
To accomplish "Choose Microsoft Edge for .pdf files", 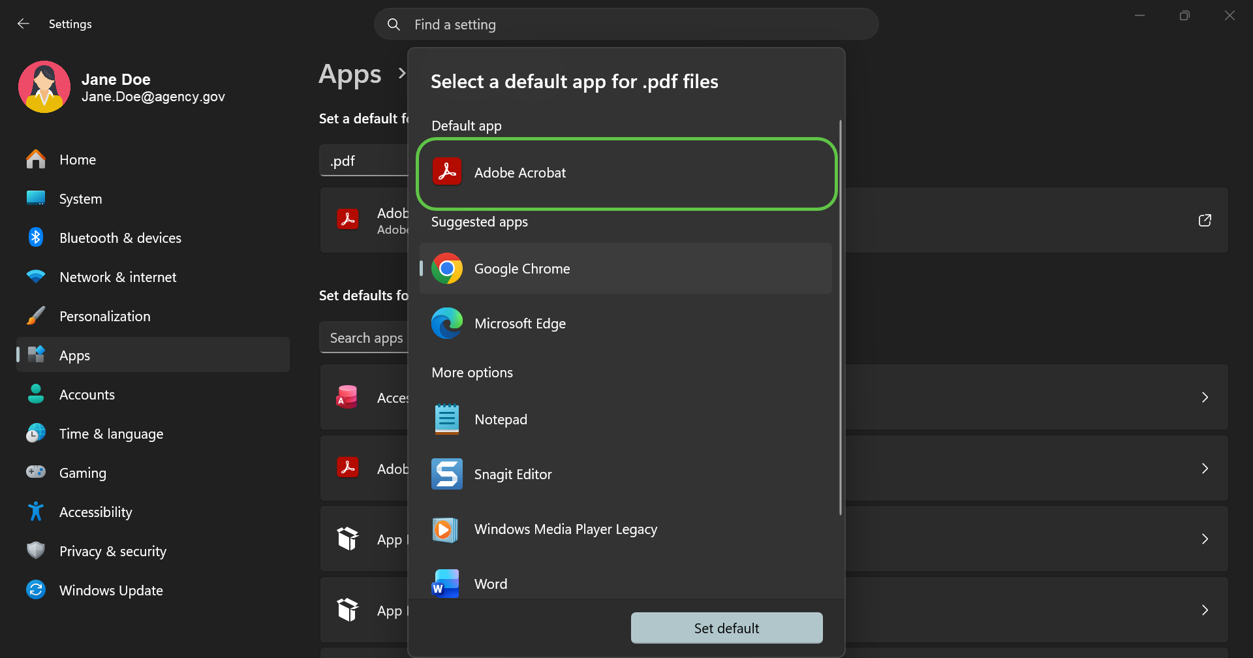I will click(x=626, y=323).
